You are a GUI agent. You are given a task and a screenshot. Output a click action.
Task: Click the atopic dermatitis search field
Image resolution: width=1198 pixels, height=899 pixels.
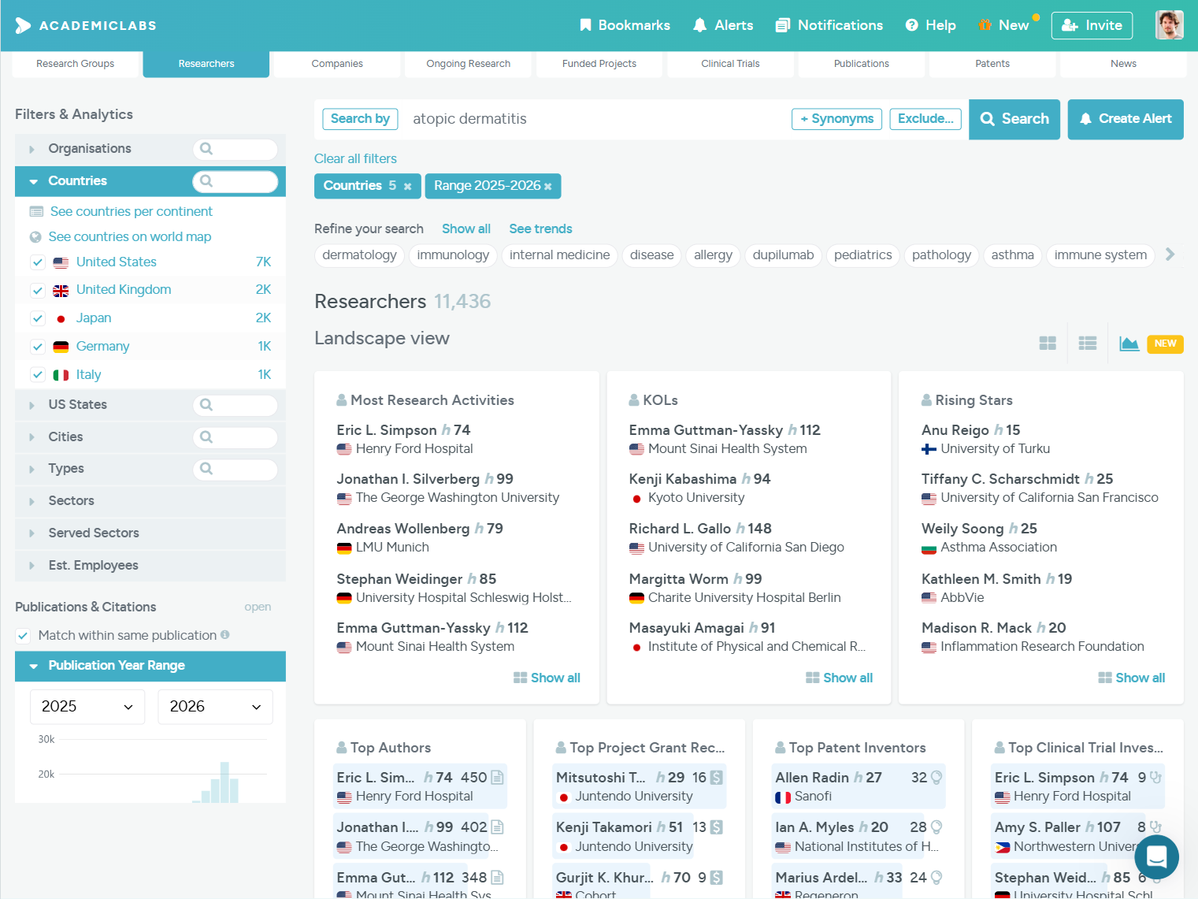click(595, 119)
